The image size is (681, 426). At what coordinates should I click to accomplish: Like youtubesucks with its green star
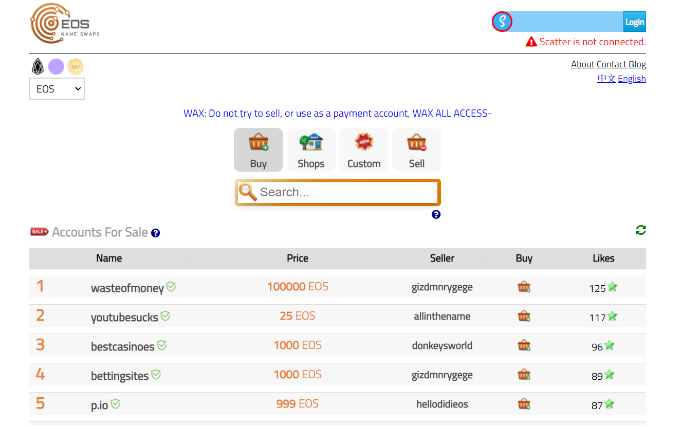pos(612,316)
